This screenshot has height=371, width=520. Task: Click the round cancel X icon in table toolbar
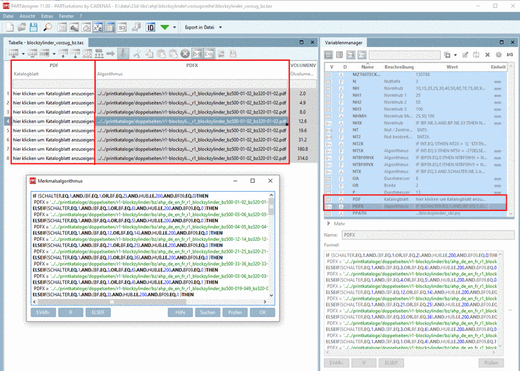pos(185,53)
